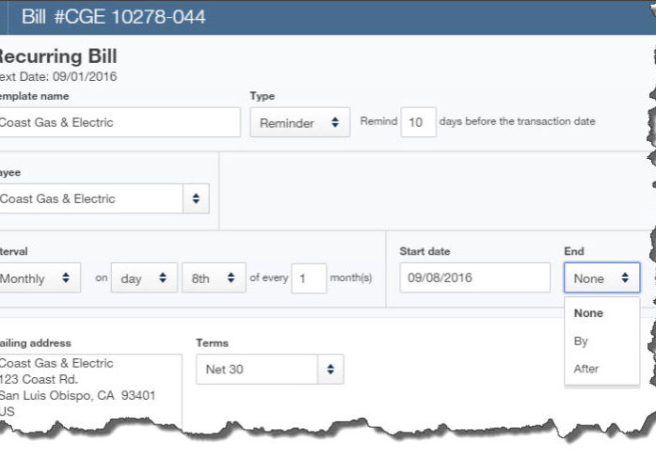This screenshot has width=656, height=459.
Task: Click the Start date field
Action: [475, 277]
